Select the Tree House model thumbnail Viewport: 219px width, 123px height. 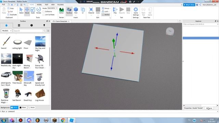click(x=17, y=76)
